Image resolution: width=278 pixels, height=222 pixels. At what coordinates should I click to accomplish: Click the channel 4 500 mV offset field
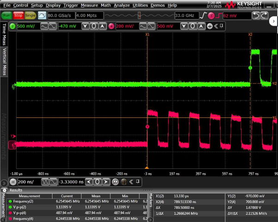[x=168, y=26]
